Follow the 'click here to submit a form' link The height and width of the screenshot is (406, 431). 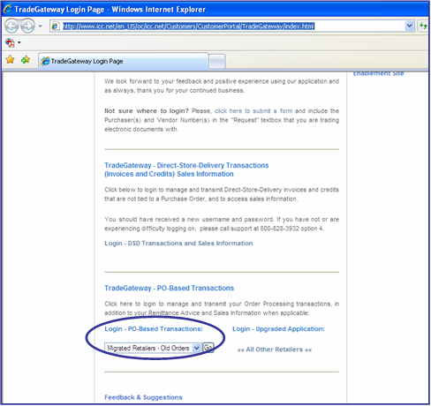(x=253, y=111)
